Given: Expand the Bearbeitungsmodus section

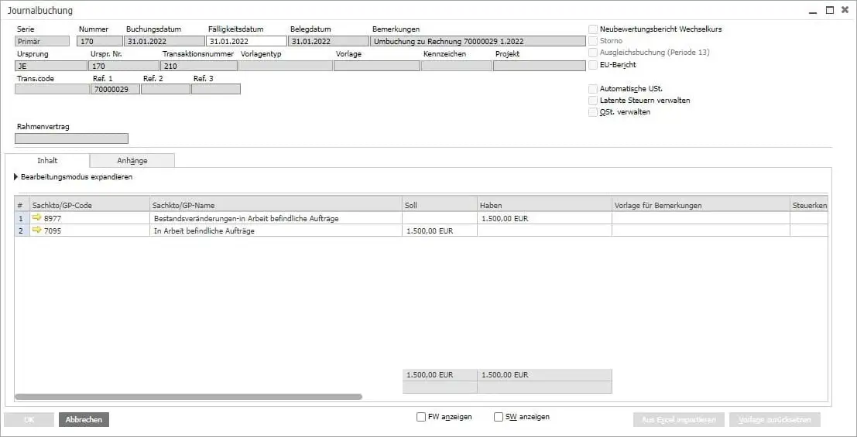Looking at the screenshot, I should pyautogui.click(x=17, y=177).
